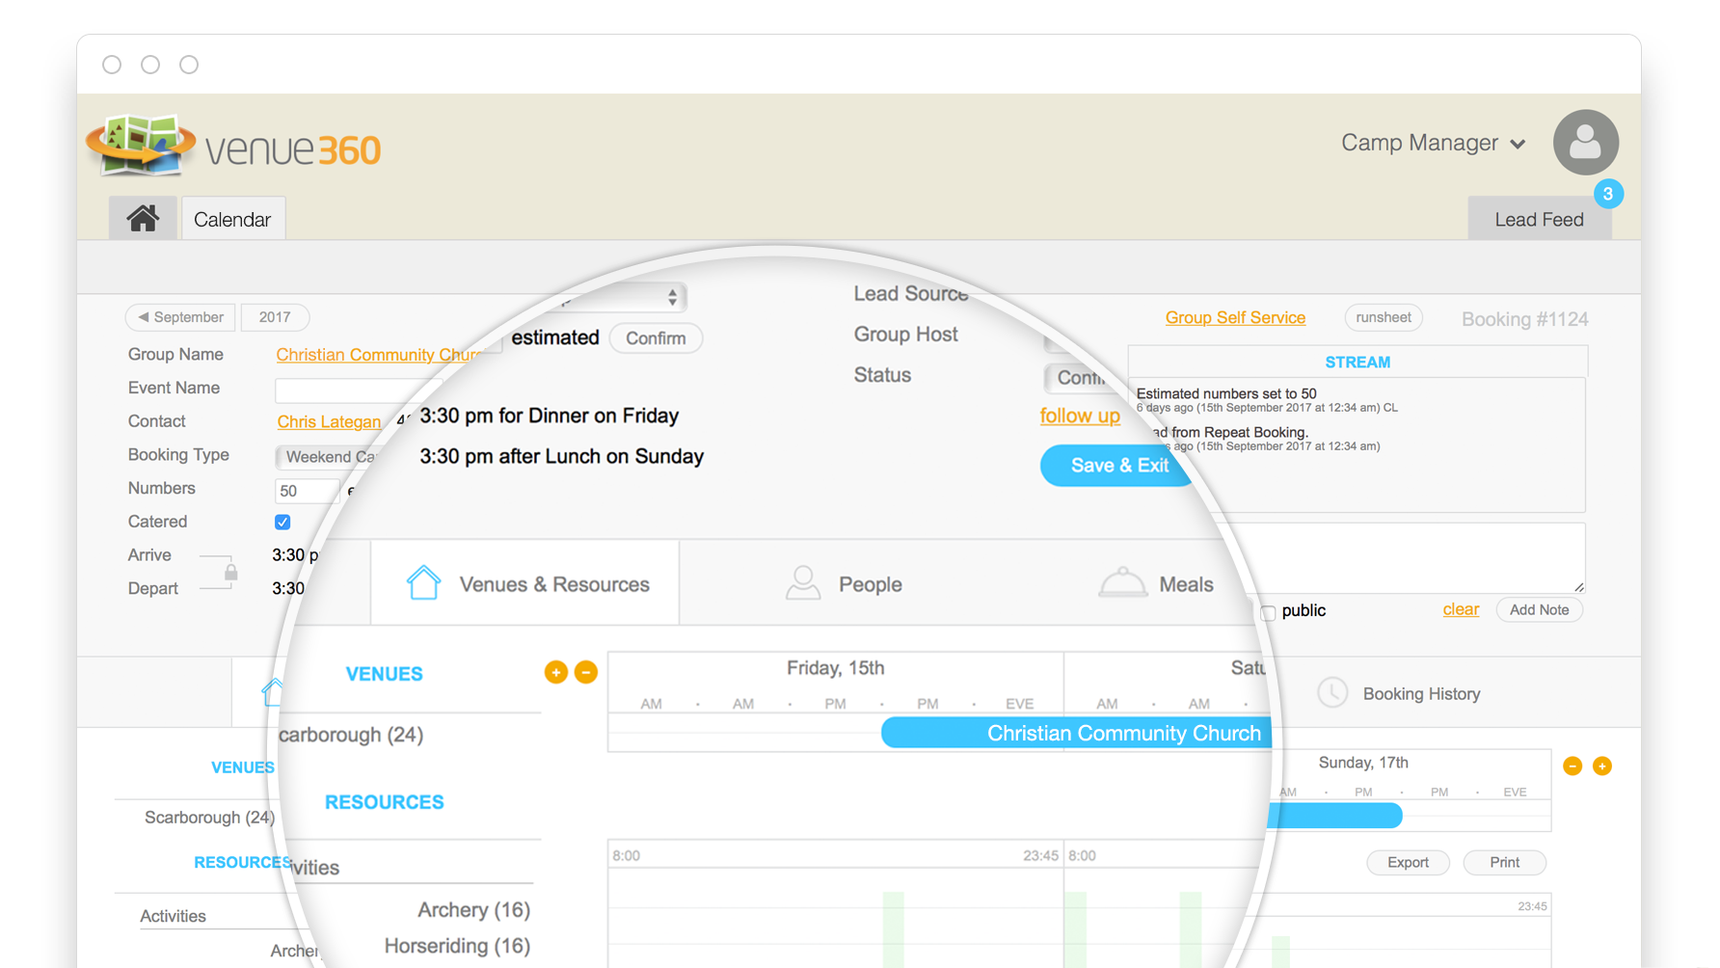Switch to the Calendar tab
Viewport: 1720px width, 968px height.
[x=232, y=220]
